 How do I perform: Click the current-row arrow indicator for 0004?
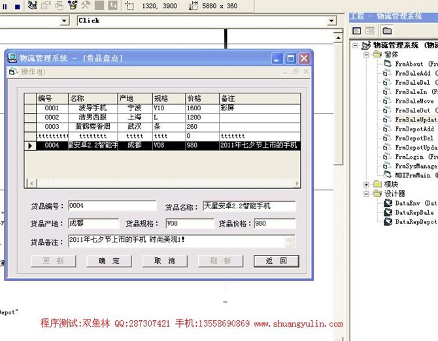tap(30, 146)
